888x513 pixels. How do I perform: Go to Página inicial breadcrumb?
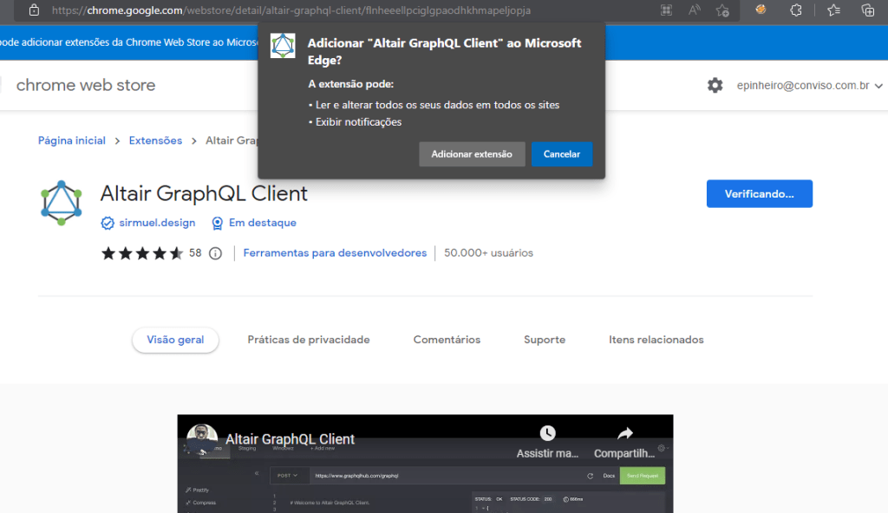[x=72, y=140]
